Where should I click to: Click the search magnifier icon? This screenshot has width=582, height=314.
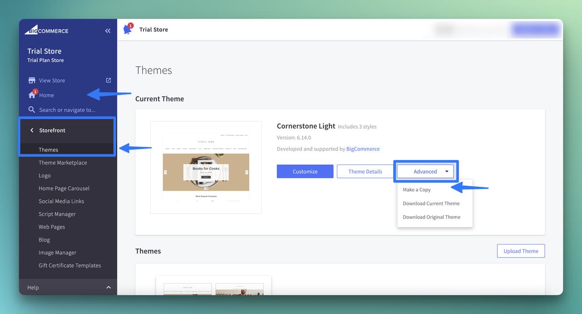[x=32, y=110]
